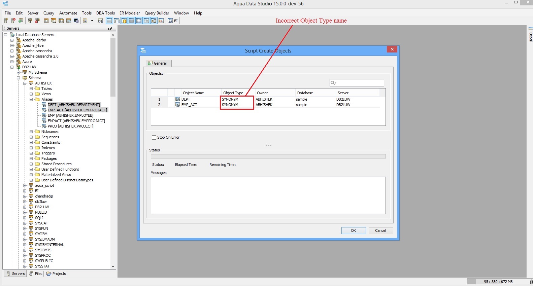Screen dimensions: 535x286
Task: Collapse the Aliases folder
Action: click(x=31, y=99)
